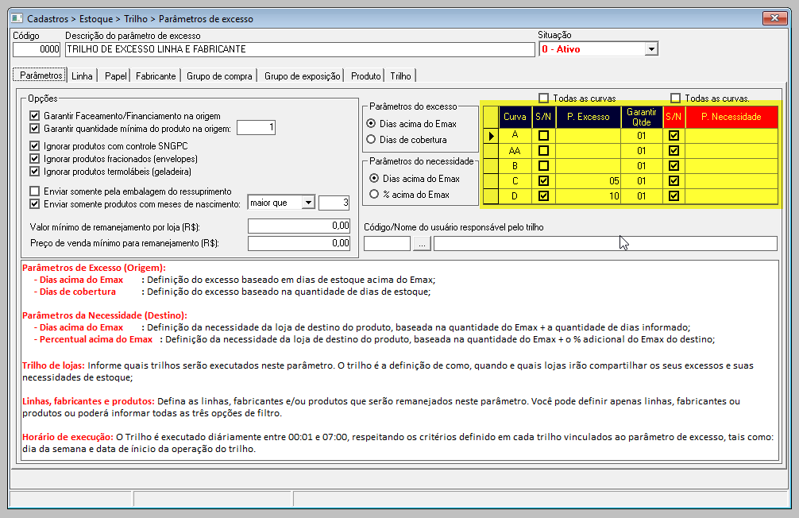Screen dimensions: 799x518
Task: Click the quantidade mínima value field
Action: click(257, 127)
